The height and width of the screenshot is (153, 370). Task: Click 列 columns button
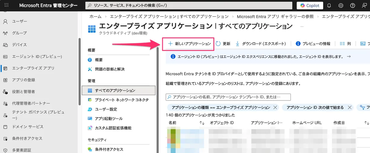coord(345,44)
